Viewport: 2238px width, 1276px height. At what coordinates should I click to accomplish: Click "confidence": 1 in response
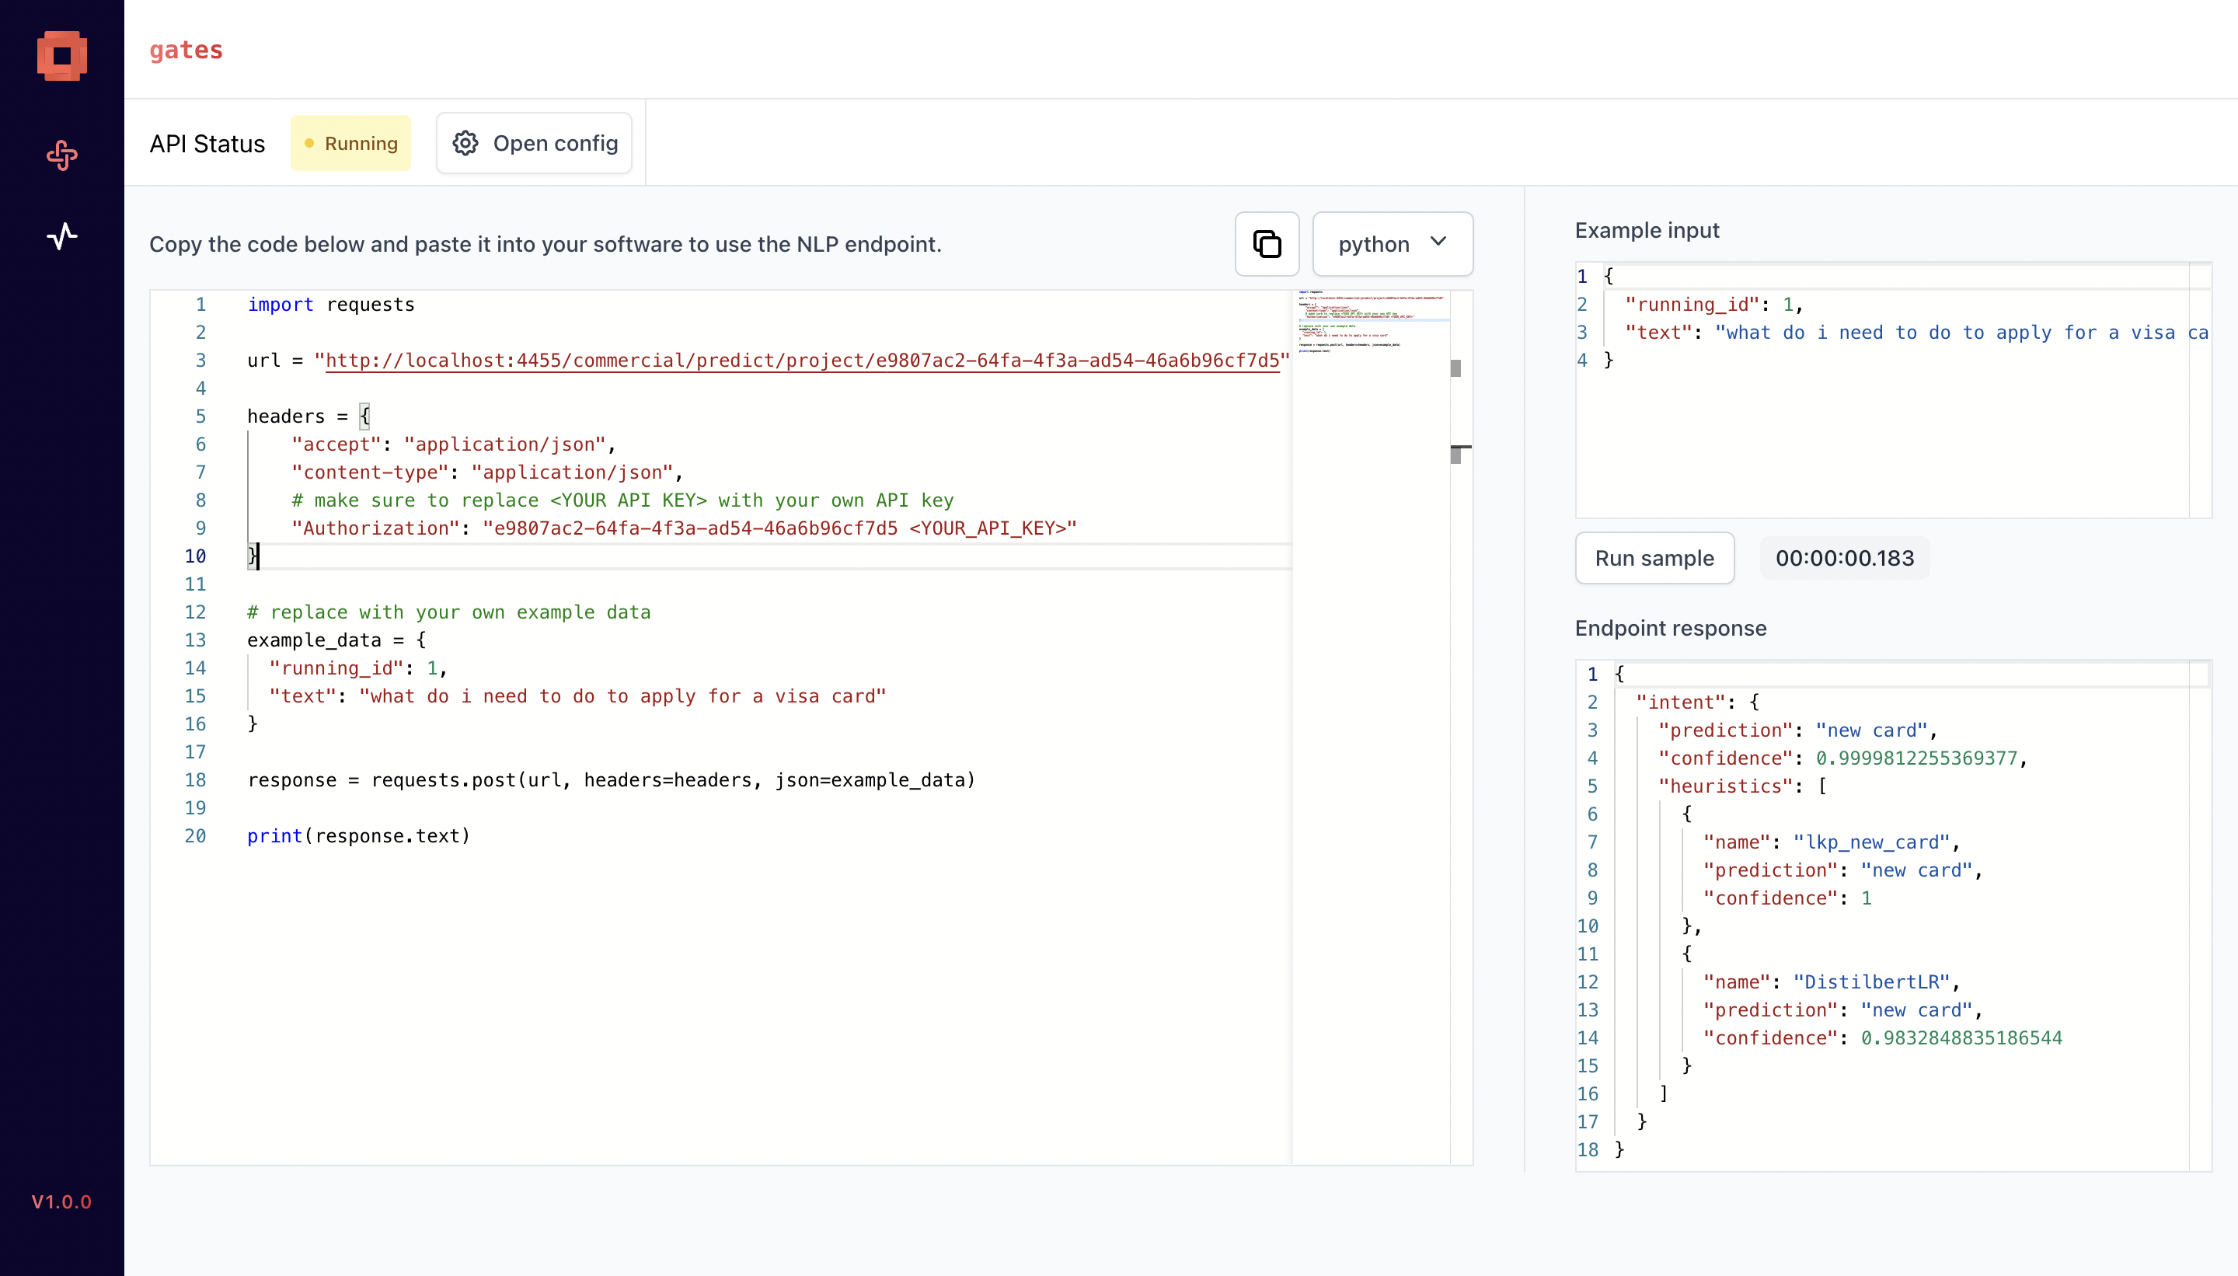click(x=1787, y=898)
